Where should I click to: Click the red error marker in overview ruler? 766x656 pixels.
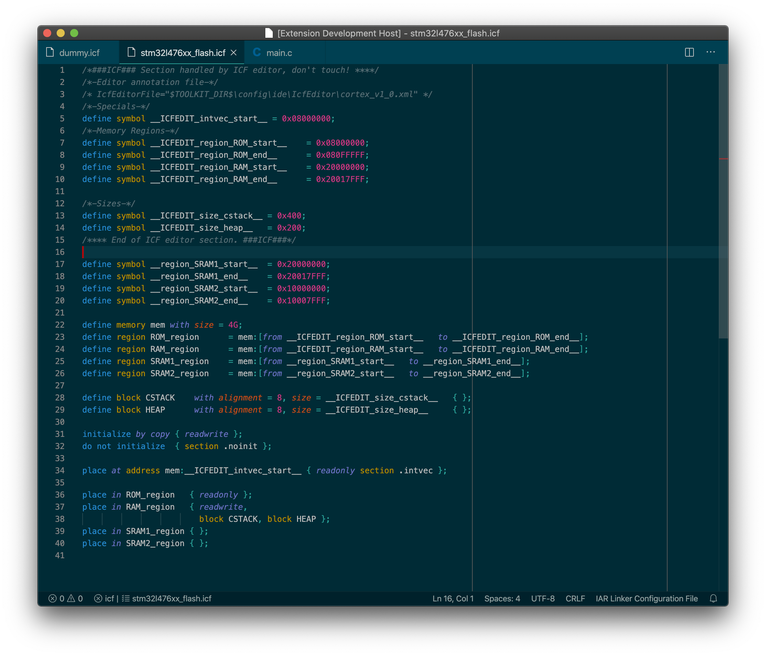click(724, 159)
